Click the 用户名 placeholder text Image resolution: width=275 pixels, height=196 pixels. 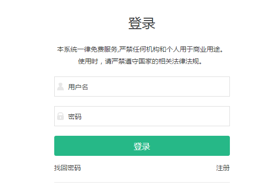click(x=78, y=87)
